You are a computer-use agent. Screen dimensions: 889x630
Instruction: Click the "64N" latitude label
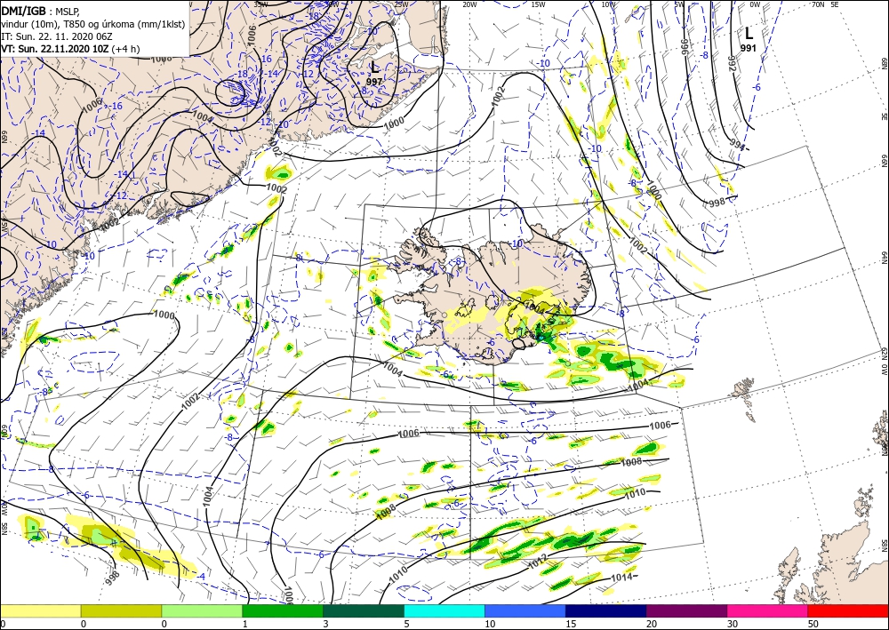click(x=884, y=257)
